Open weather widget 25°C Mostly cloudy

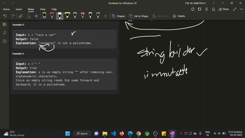tap(14, 134)
